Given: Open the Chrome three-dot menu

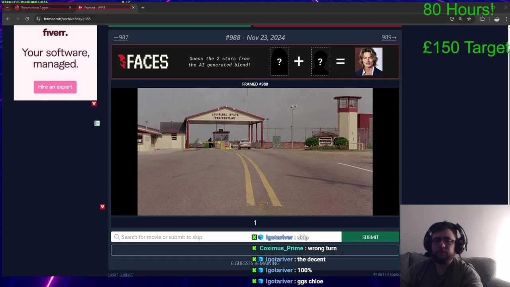Looking at the screenshot, I should coord(506,19).
